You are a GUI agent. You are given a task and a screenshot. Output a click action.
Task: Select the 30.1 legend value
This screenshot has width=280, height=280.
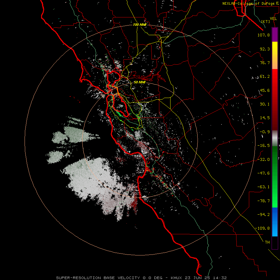tap(265, 104)
